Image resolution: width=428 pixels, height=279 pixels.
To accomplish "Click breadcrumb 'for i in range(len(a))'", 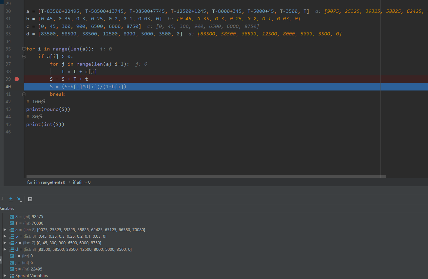I will [x=46, y=182].
